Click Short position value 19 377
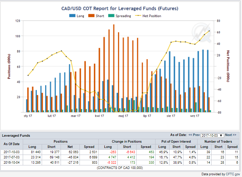Image resolution: width=242 pixels, height=177 pixels. point(55,152)
